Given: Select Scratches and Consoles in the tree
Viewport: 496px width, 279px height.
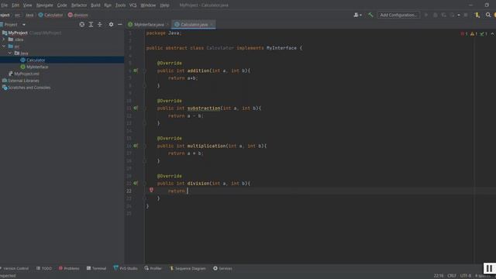Looking at the screenshot, I should (x=29, y=88).
